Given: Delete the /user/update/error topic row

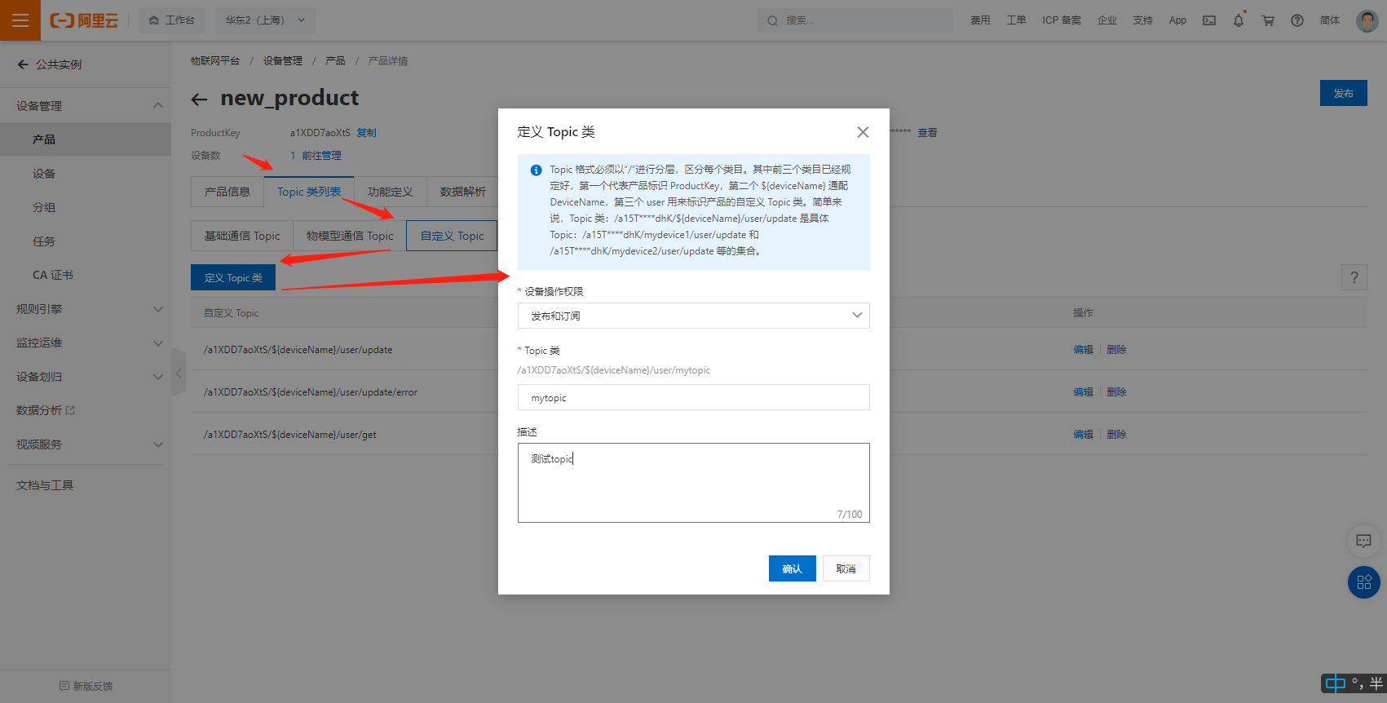Looking at the screenshot, I should tap(1116, 391).
